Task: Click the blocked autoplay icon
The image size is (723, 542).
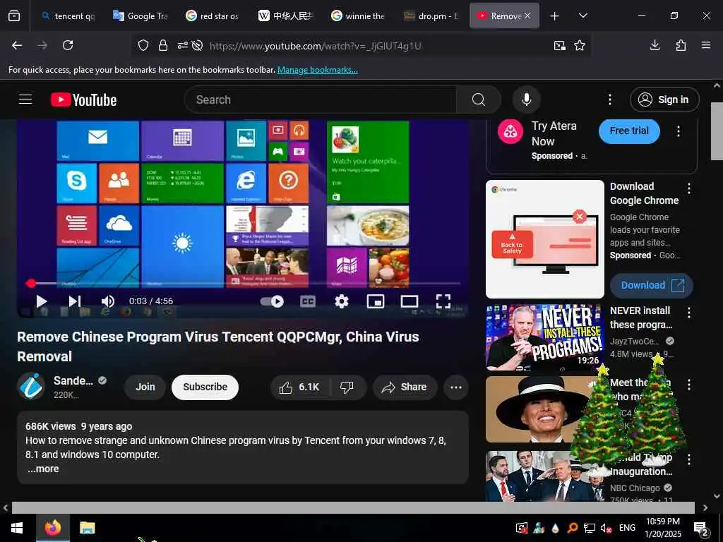Action: pyautogui.click(x=198, y=45)
